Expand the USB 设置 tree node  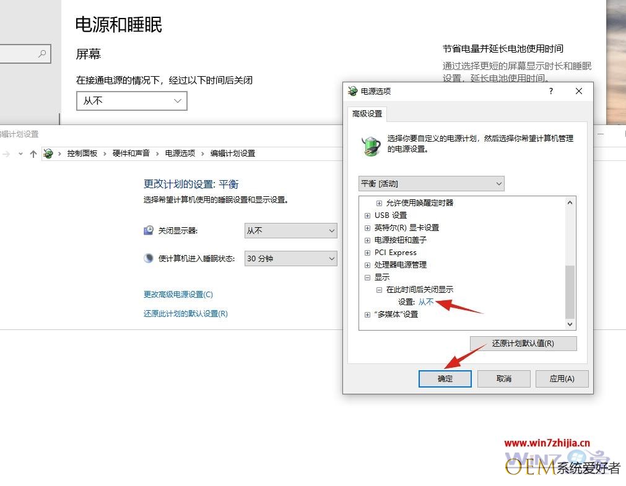coord(367,215)
